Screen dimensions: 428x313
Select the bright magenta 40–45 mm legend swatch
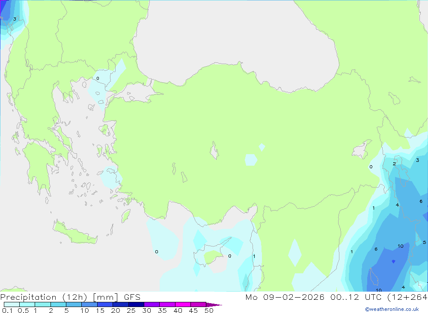point(183,304)
